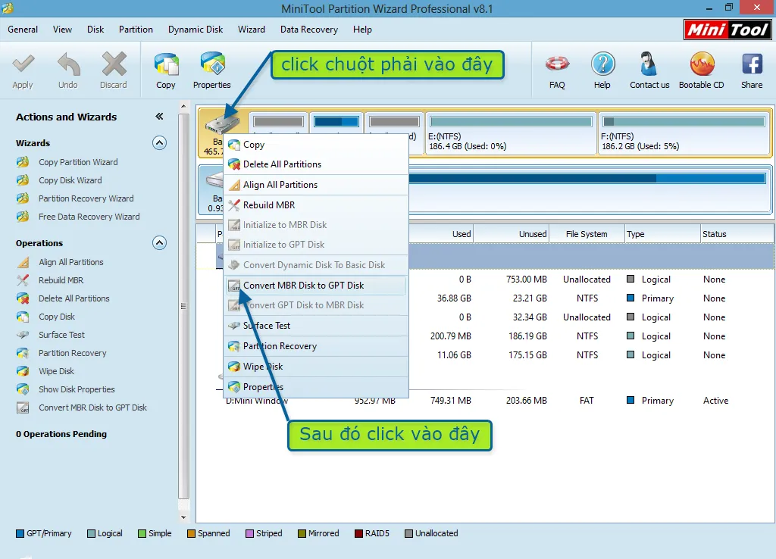The width and height of the screenshot is (776, 559).
Task: Click the Partition Recovery Wizard icon
Action: [x=23, y=198]
